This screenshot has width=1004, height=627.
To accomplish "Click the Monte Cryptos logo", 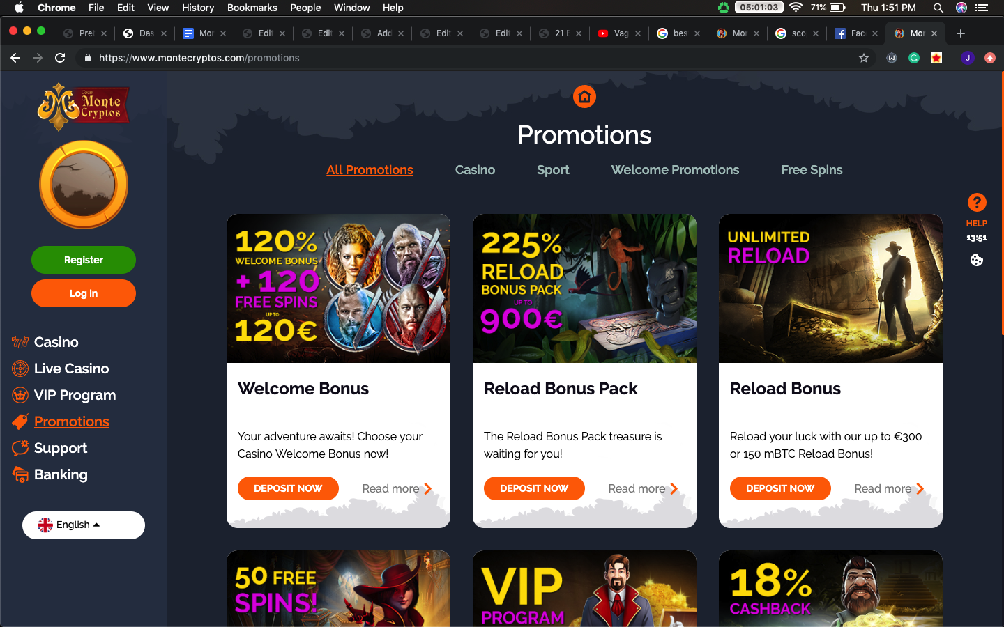I will click(84, 107).
